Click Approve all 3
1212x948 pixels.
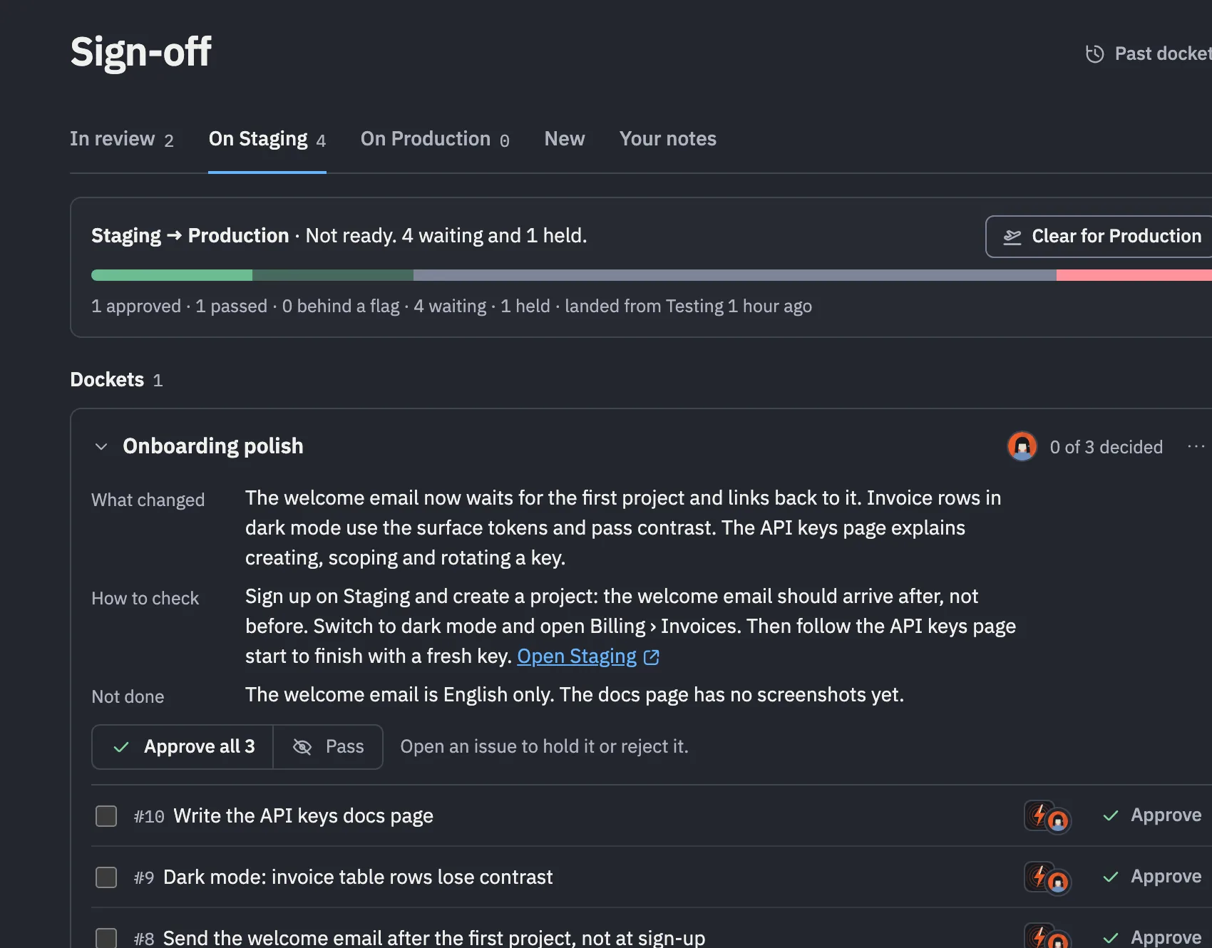pyautogui.click(x=183, y=747)
